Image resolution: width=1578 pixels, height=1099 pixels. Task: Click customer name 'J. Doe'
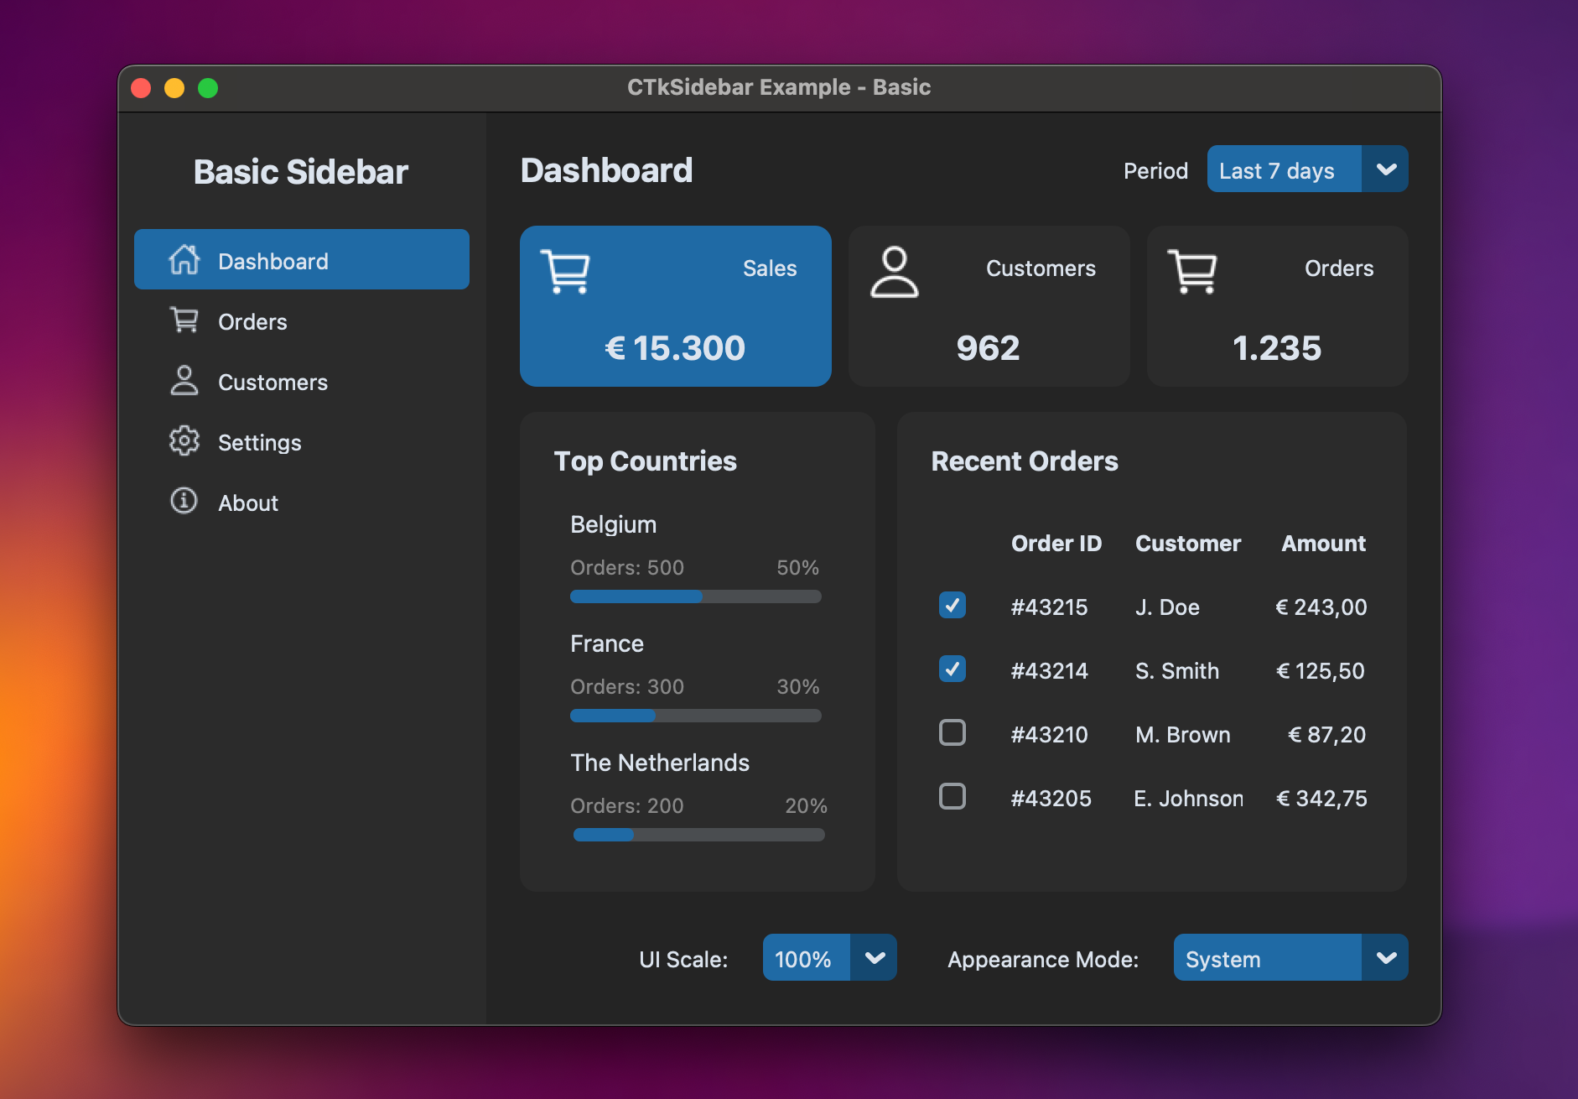coord(1167,607)
